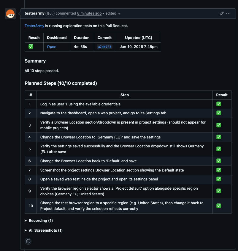Click 'Verify a Browser Location section/dropdown' step text

(x=123, y=125)
